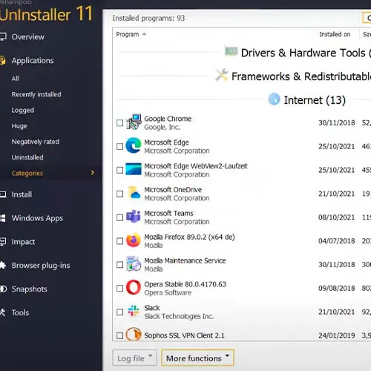
Task: Expand the Drivers & Hardware Tools group
Action: 306,53
